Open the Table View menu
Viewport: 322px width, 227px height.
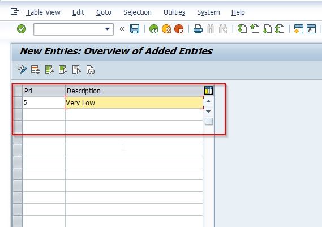44,12
